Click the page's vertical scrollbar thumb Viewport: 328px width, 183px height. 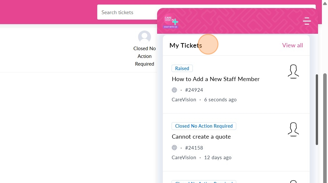coord(317,109)
